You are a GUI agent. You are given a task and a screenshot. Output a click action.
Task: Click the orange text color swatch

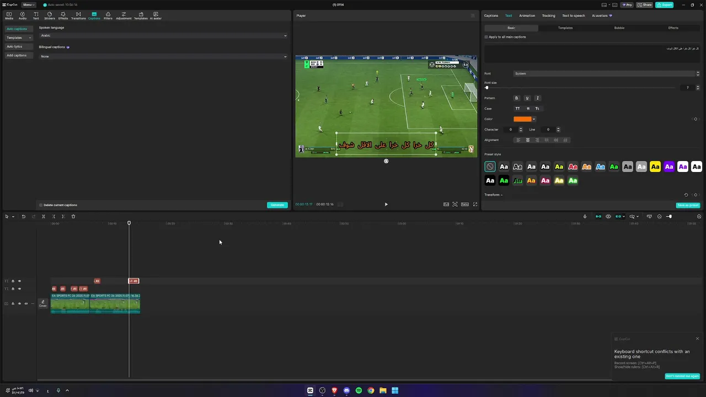coord(522,119)
